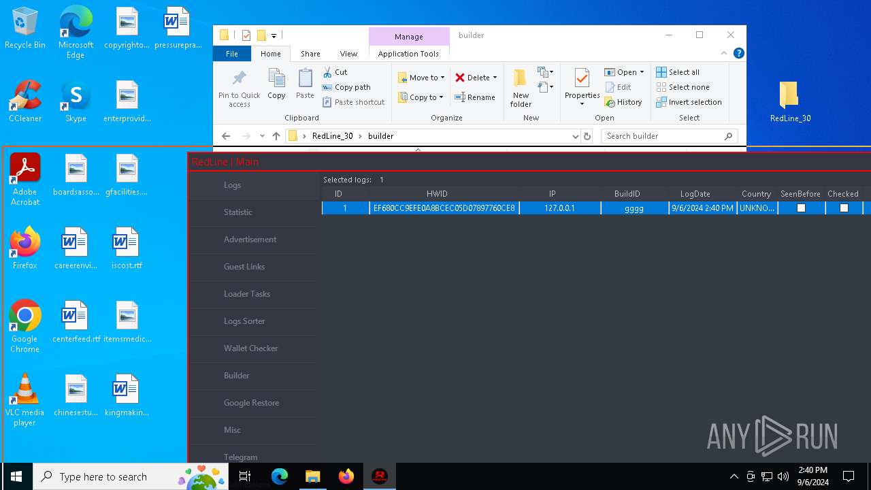Select the Skype desktop shortcut
The width and height of the screenshot is (871, 490).
(x=76, y=101)
